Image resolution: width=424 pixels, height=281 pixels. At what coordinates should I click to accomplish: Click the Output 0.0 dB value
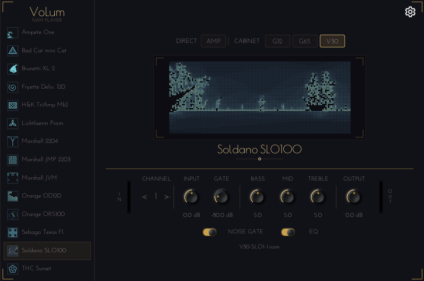(x=354, y=215)
